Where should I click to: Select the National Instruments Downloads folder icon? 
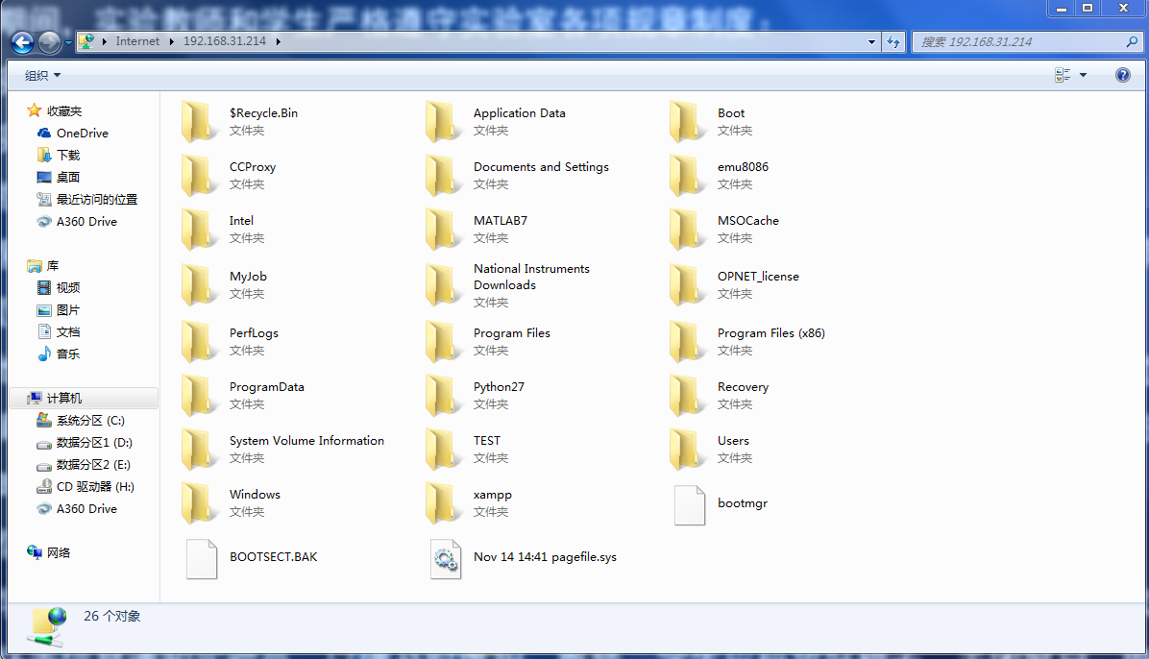tap(443, 285)
